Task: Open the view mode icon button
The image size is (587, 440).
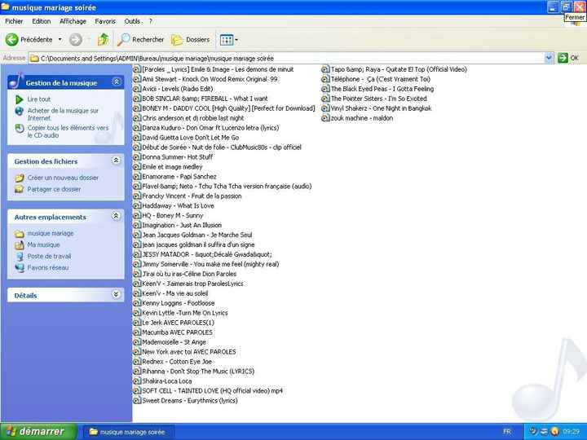Action: pos(227,40)
